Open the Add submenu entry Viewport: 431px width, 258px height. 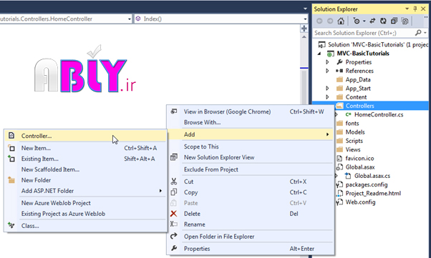click(251, 134)
